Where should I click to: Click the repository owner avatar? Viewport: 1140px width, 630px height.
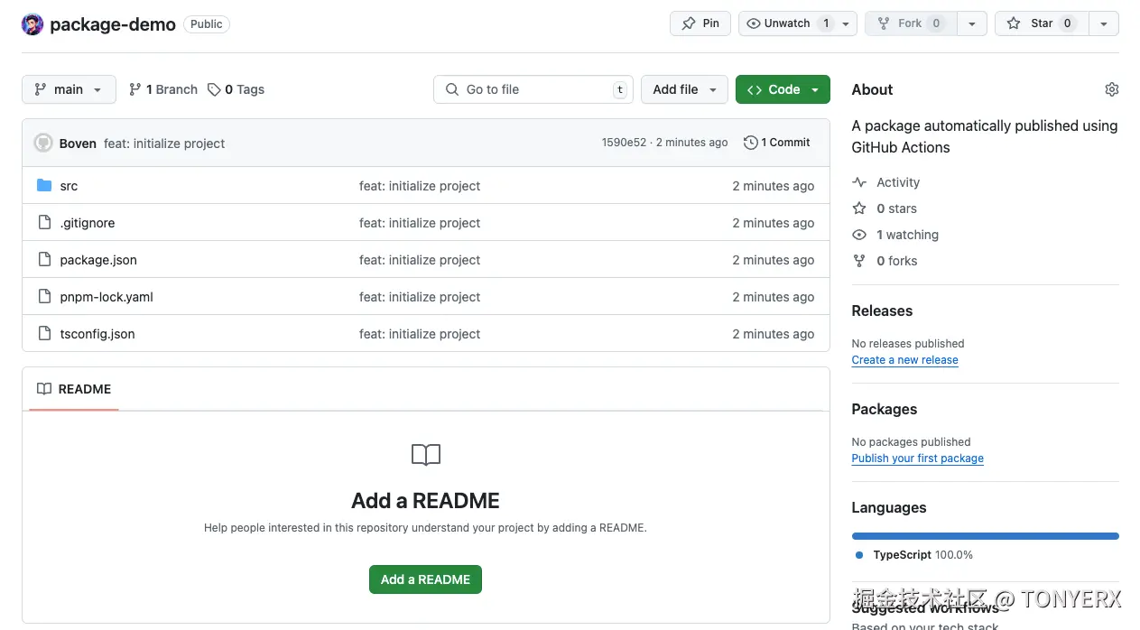coord(32,24)
